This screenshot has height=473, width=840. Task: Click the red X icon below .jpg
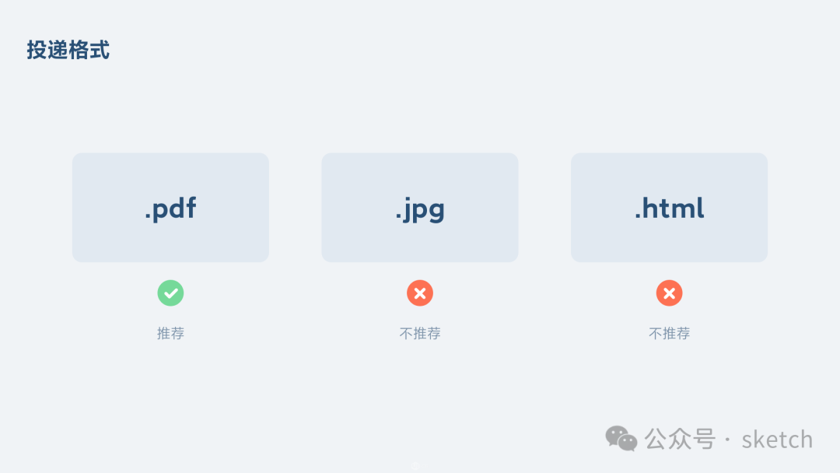pos(420,293)
